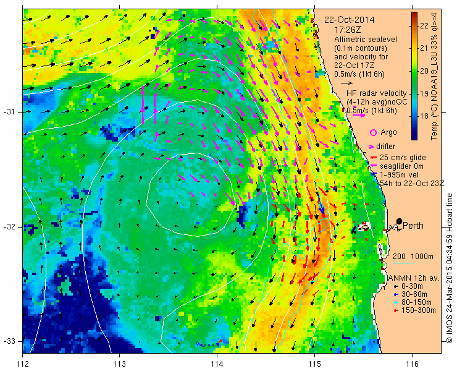Click the red 150-300m ANMN arrow symbol
The image size is (457, 371).
tap(396, 310)
